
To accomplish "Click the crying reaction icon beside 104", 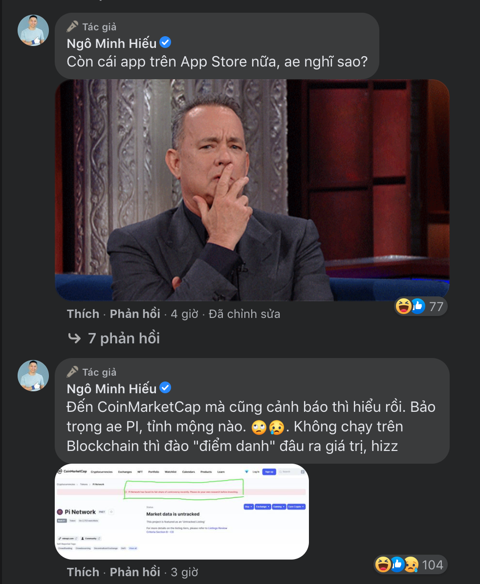I will (411, 564).
